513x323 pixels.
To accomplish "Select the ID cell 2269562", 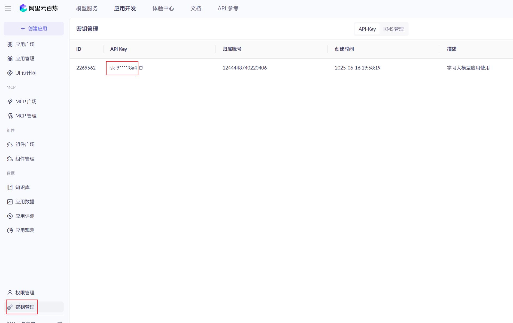I will 86,68.
